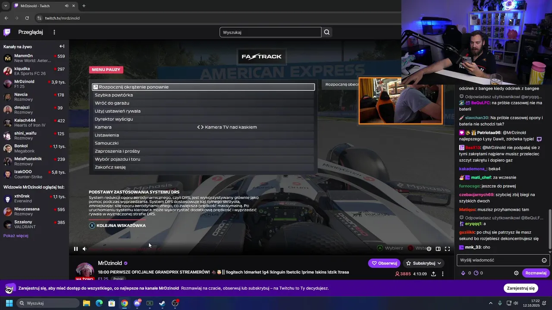
Task: Go to the Twitch home logo
Action: click(x=7, y=32)
